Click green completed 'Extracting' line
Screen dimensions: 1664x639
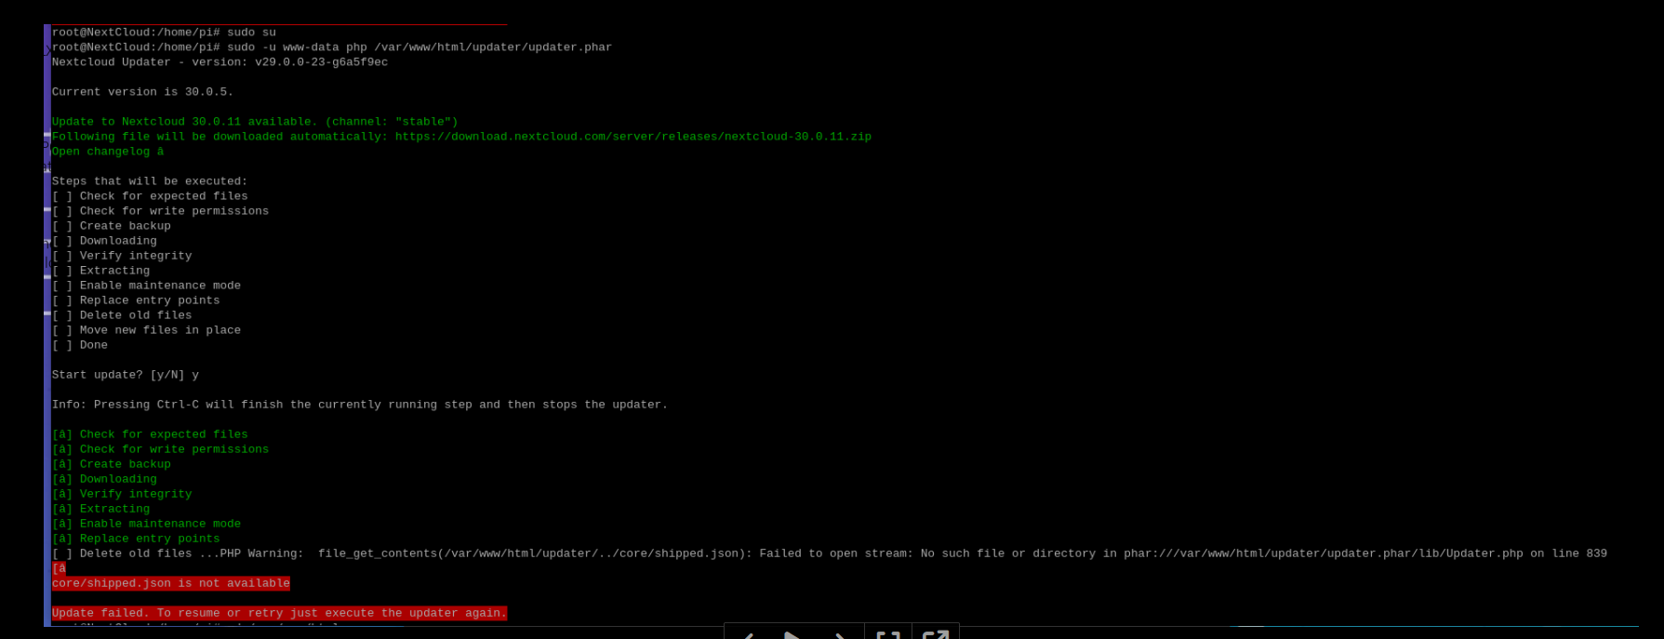(100, 509)
